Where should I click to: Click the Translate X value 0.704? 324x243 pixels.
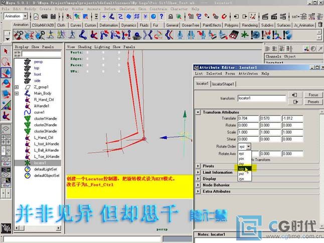coord(248,118)
